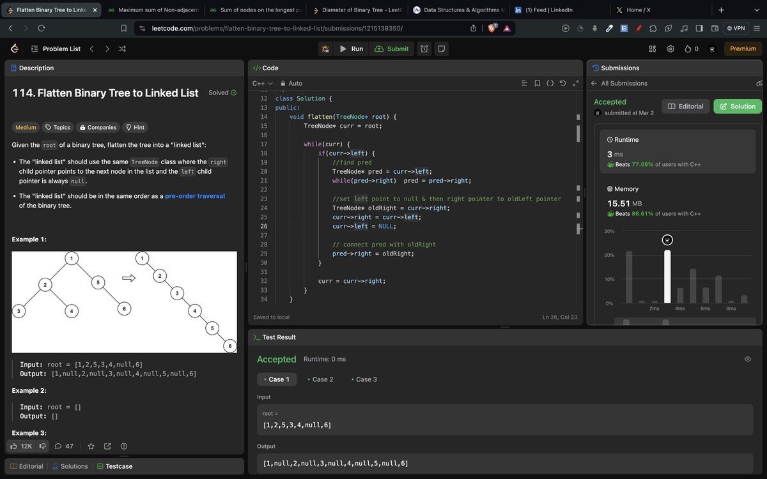Reset code to default with undo icon

point(562,83)
